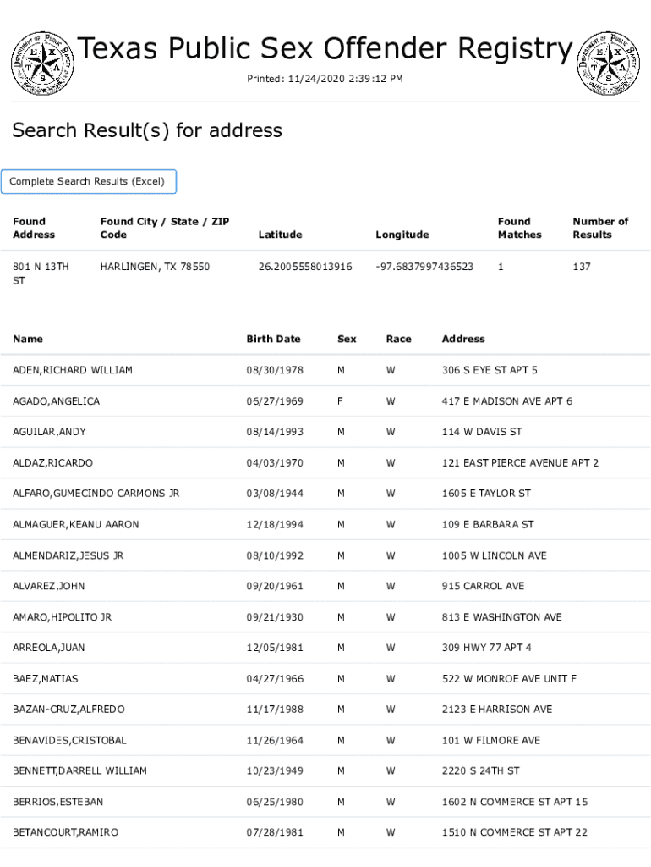Click the left Department of Public Safety seal
Screen dimensions: 651x867
point(42,62)
